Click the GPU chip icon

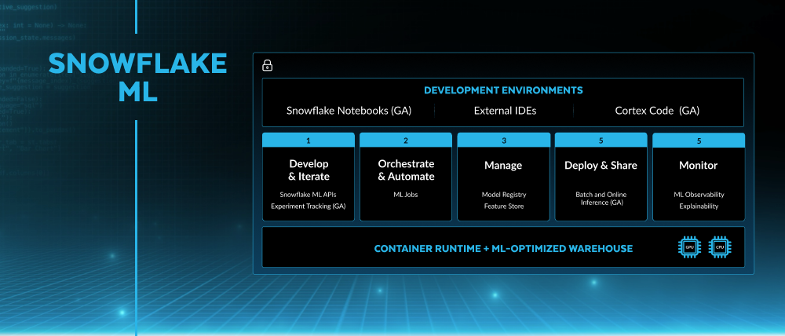(x=688, y=247)
